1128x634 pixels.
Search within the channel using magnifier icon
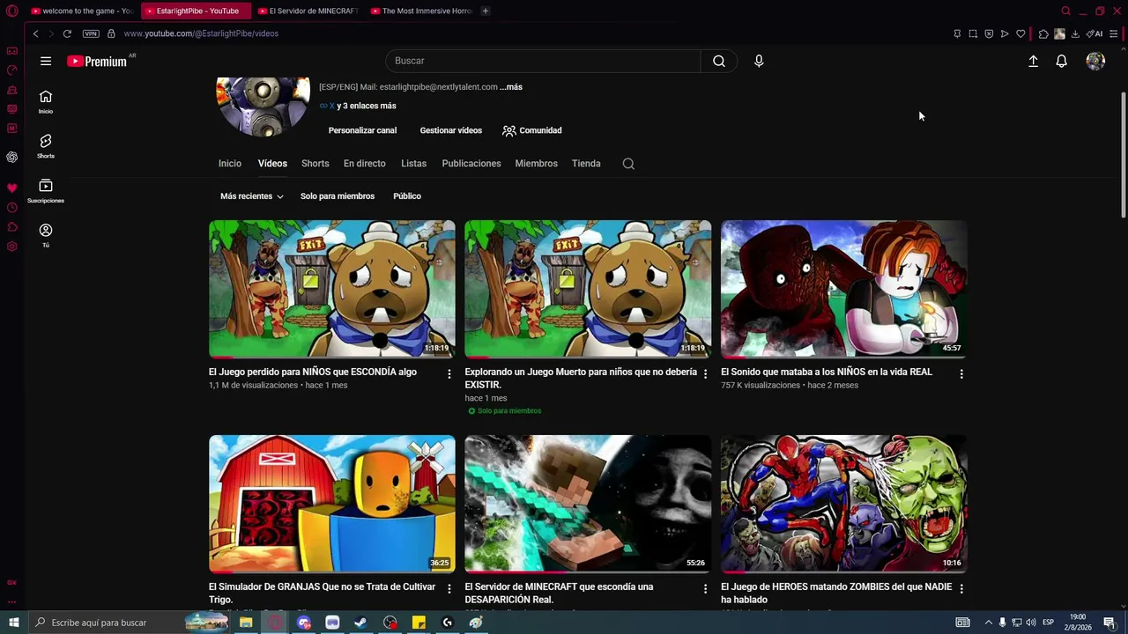628,164
